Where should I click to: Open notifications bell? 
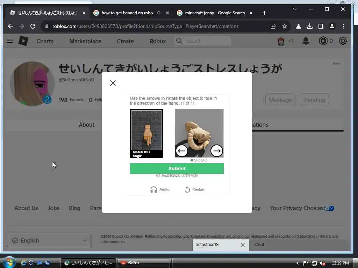[x=306, y=41]
